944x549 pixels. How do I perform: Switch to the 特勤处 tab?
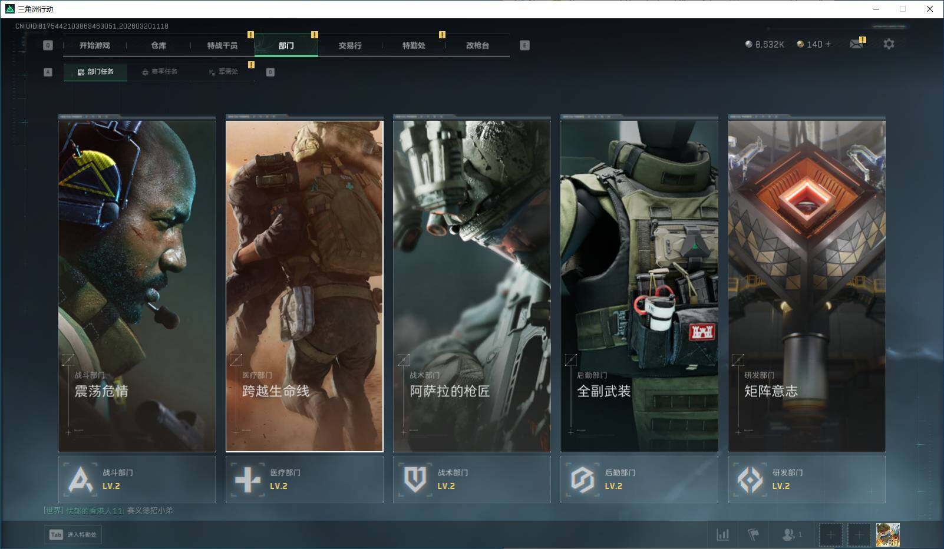(414, 45)
